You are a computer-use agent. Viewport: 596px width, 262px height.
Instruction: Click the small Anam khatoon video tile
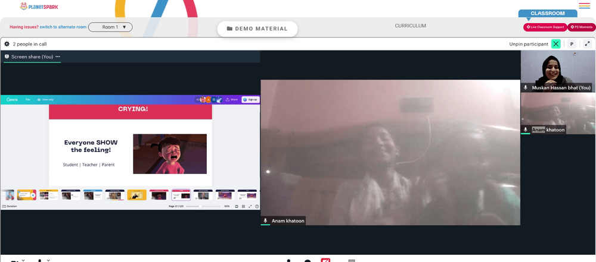click(x=558, y=113)
